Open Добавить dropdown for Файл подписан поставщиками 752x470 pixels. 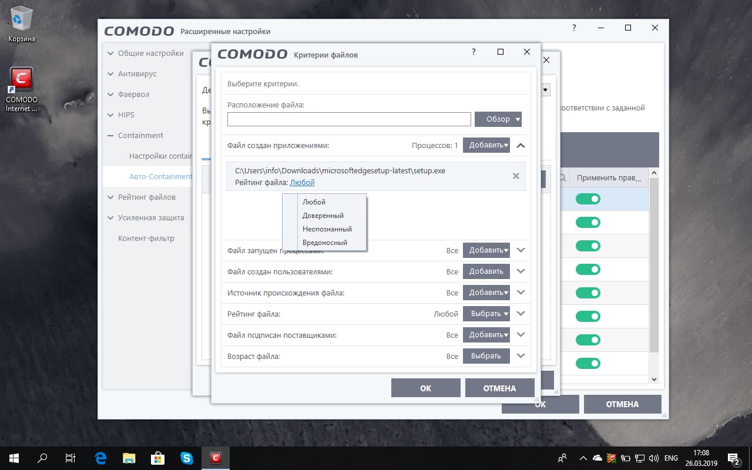(x=486, y=335)
